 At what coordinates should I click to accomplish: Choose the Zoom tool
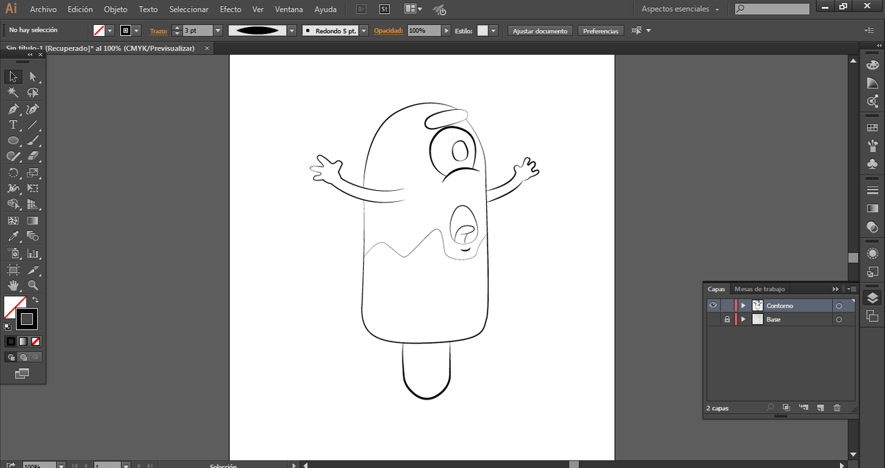coord(32,285)
